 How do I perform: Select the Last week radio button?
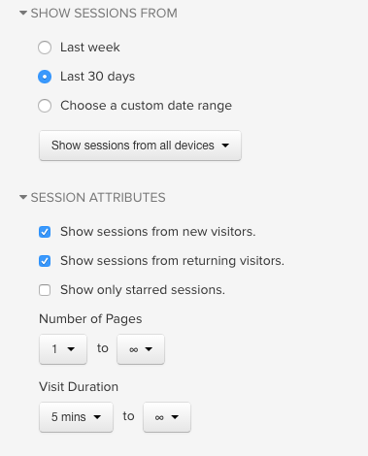pyautogui.click(x=45, y=48)
